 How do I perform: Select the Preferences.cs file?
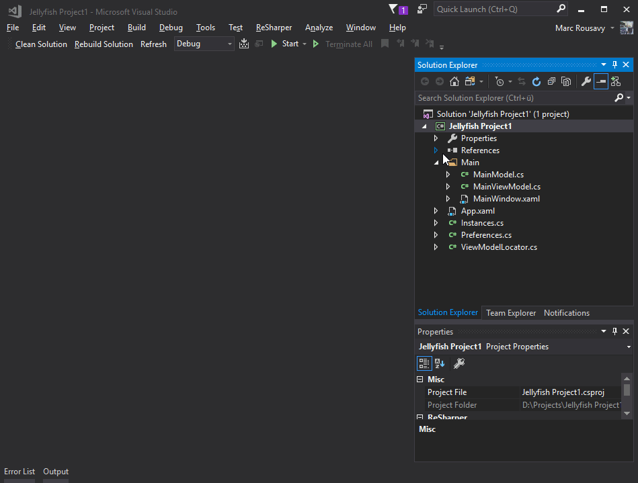(486, 235)
